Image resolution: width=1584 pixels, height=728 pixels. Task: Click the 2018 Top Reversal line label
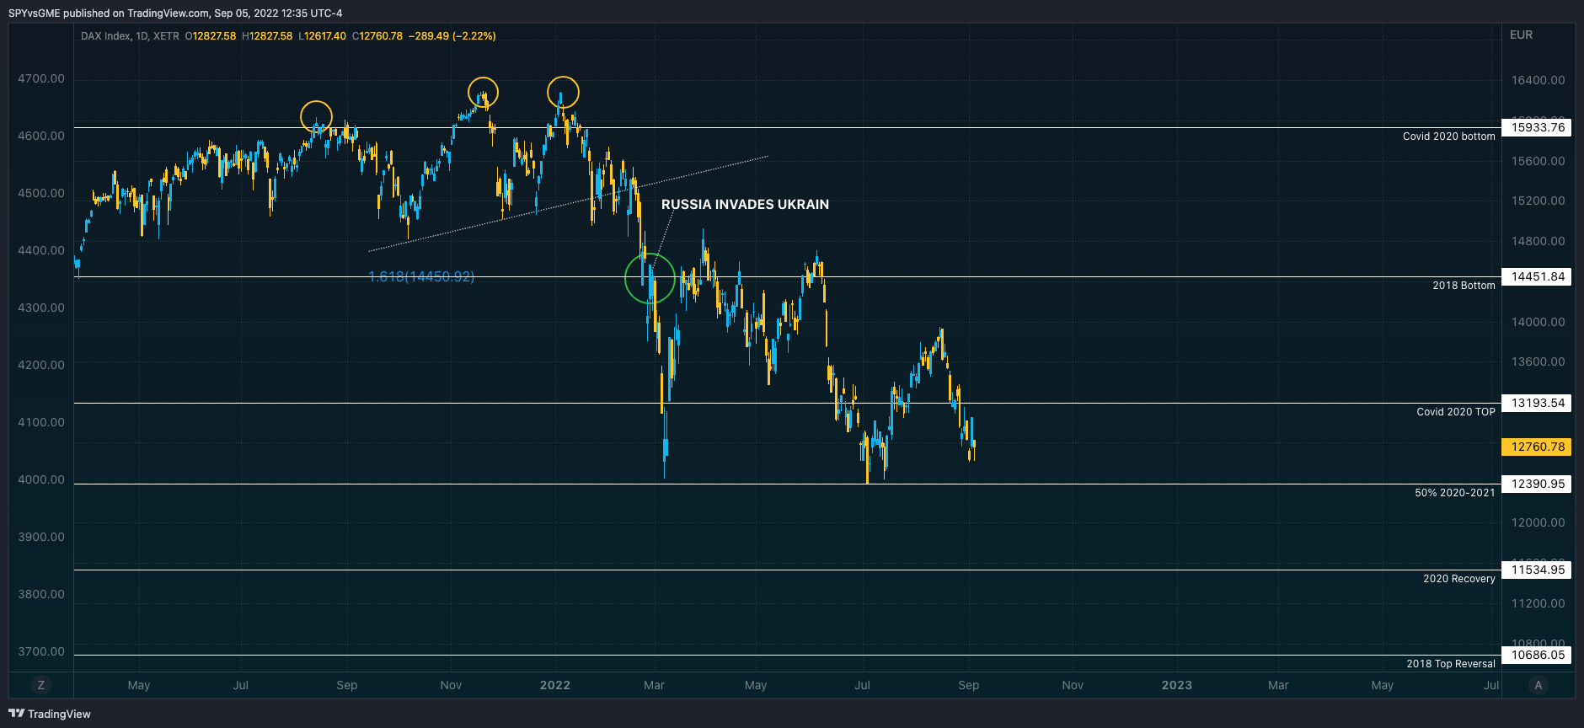[1450, 663]
